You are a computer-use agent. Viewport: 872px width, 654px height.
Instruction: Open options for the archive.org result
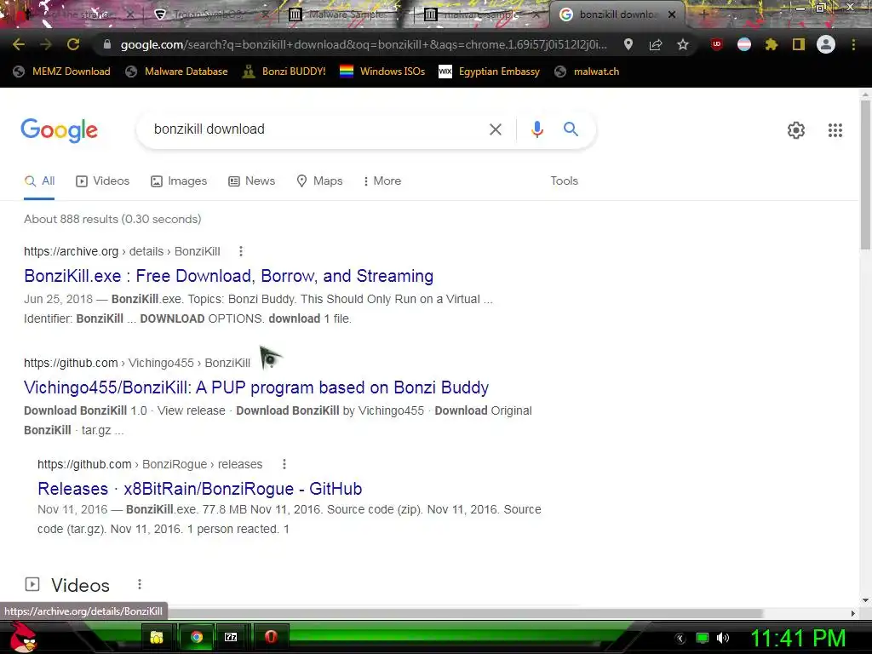[x=241, y=251]
